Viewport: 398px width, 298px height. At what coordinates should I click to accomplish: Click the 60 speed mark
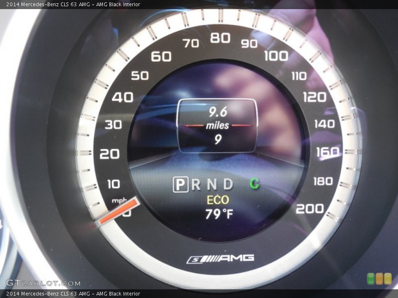(x=161, y=56)
